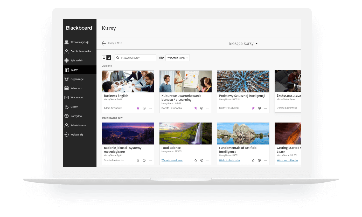The image size is (362, 217).
Task: Unstar Podstawy Sztucznej Inteligencji course
Action: [x=253, y=108]
